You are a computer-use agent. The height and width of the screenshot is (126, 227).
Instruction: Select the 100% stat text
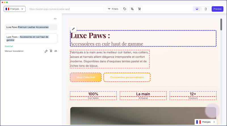coord(93,94)
